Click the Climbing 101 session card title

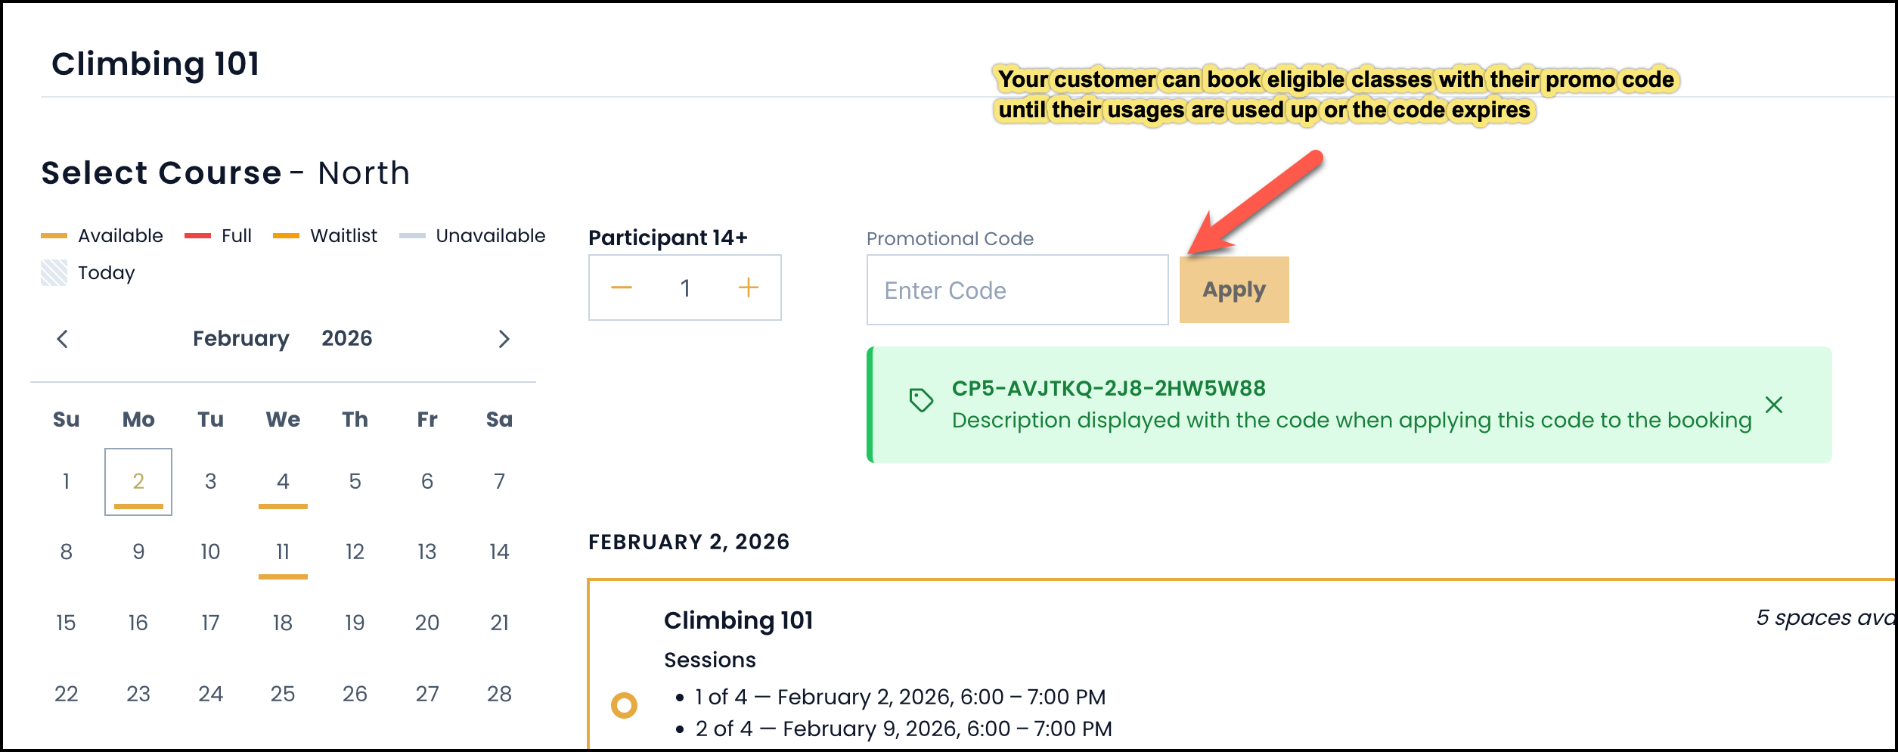[738, 621]
